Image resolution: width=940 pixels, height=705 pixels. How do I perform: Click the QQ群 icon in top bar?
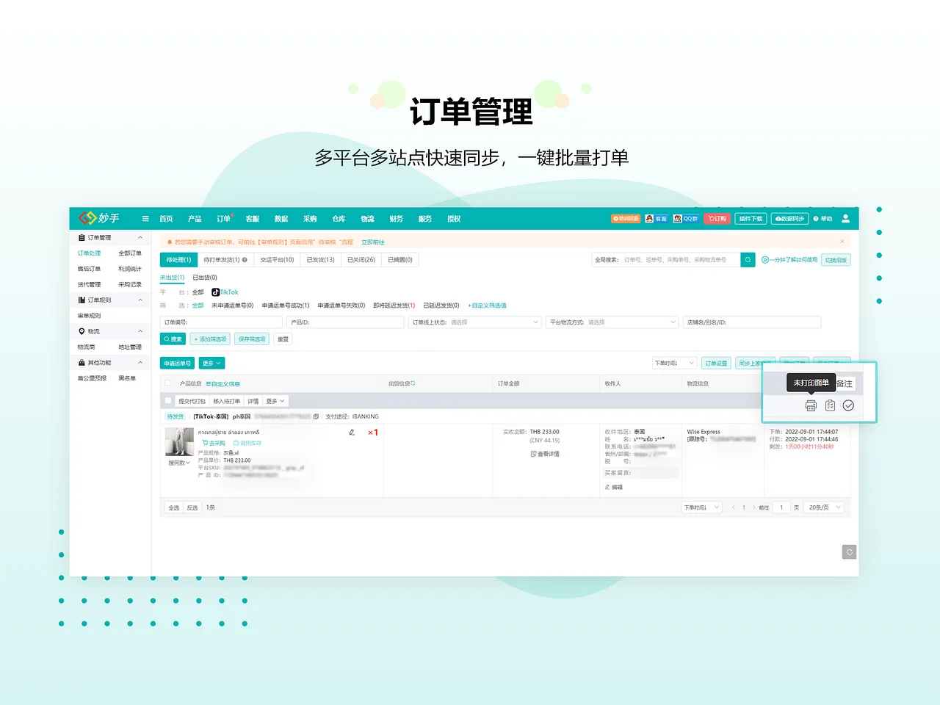coord(686,218)
